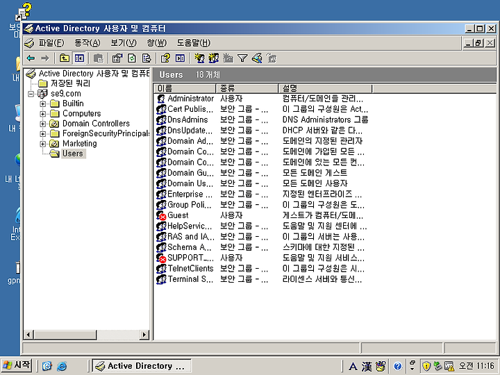Click the 시작 Start button

pos(17,365)
